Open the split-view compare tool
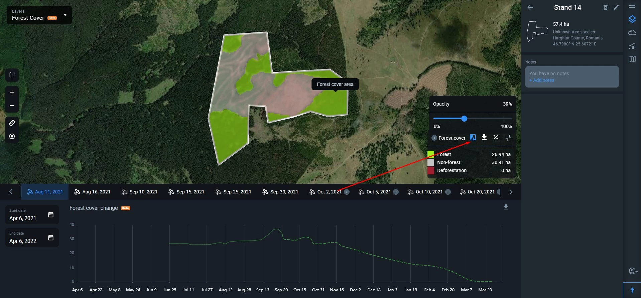Viewport: 641px width, 298px height. pos(12,75)
